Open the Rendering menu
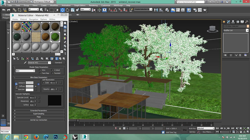Image resolution: width=250 pixels, height=140 pixels. 93,5
